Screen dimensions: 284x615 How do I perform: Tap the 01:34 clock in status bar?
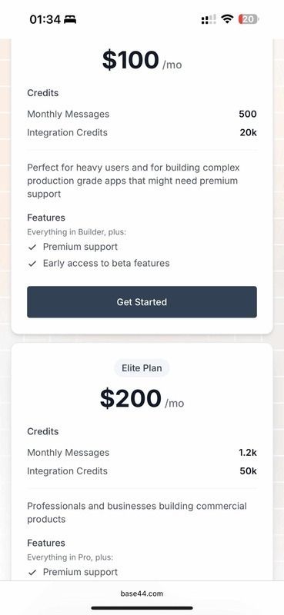pos(45,19)
